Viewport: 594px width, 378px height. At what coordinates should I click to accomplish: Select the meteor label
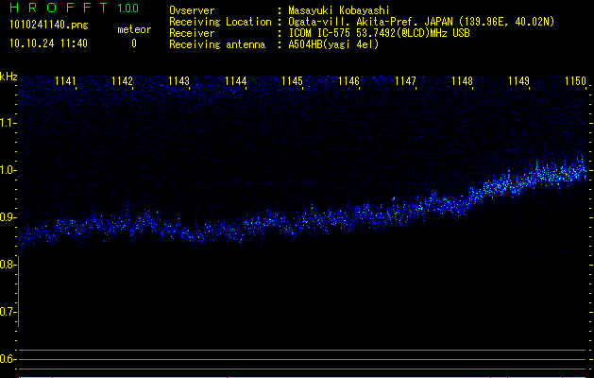click(133, 29)
